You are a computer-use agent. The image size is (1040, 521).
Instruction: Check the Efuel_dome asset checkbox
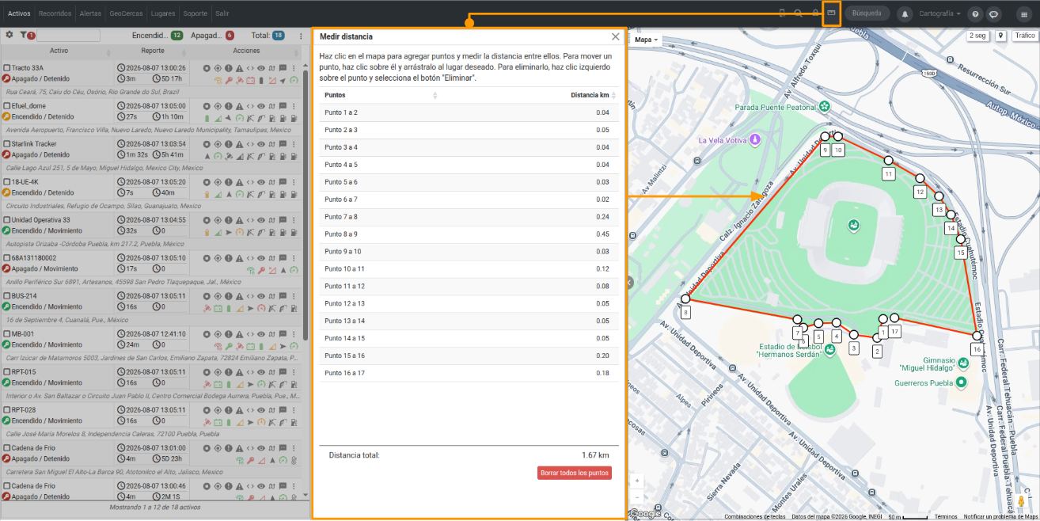click(x=7, y=106)
